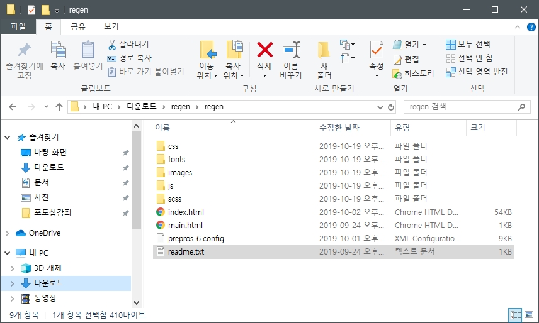
Task: Open the new item dropdown icon
Action: click(347, 44)
